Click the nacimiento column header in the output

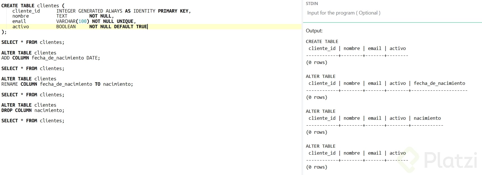click(x=427, y=118)
